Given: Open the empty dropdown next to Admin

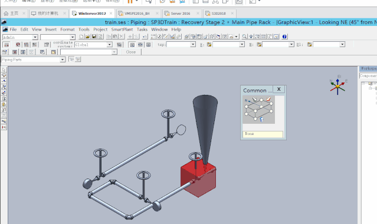Looking at the screenshot, I should (x=73, y=37).
